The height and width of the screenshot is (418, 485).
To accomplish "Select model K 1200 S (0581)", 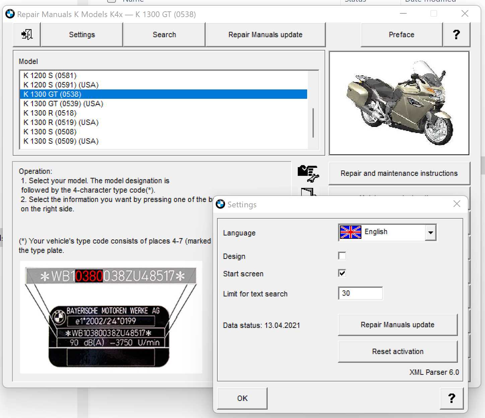I will click(x=163, y=75).
